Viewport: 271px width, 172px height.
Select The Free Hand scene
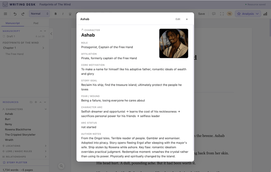pyautogui.click(x=15, y=54)
